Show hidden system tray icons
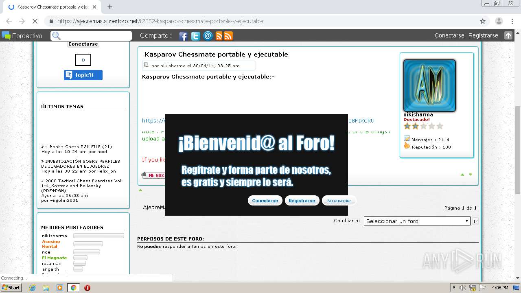 [x=454, y=288]
